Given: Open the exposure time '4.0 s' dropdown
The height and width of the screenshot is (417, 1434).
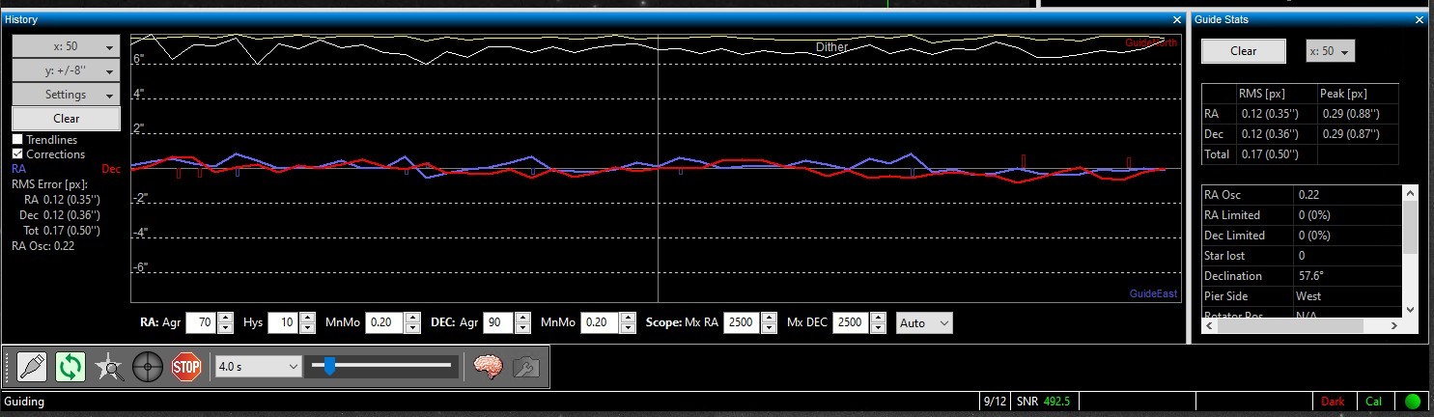Looking at the screenshot, I should click(259, 367).
